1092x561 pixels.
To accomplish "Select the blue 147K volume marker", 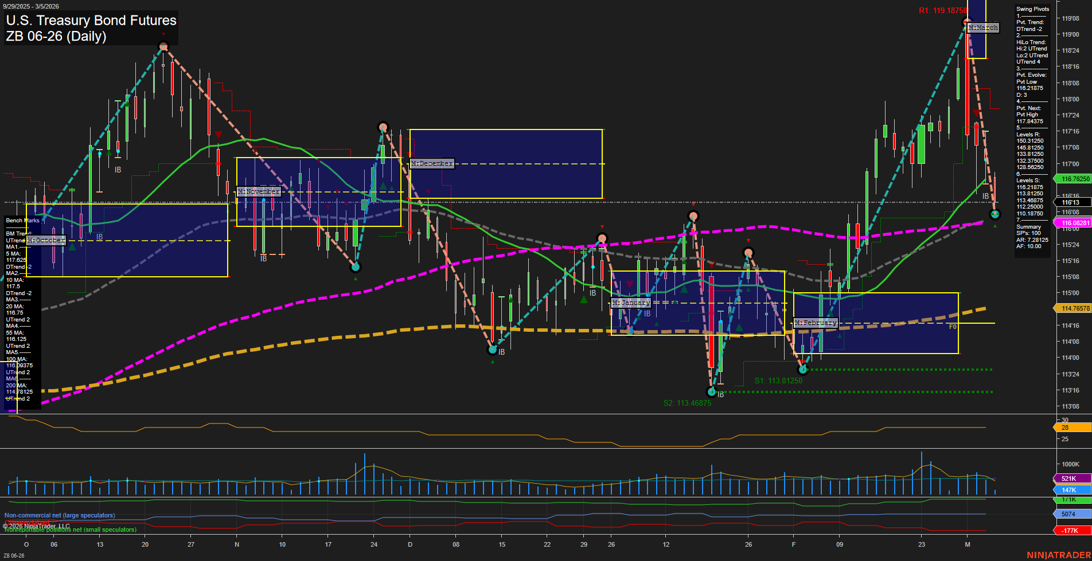I will click(1072, 489).
